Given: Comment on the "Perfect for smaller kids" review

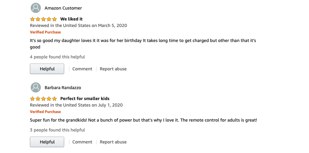Looking at the screenshot, I should tap(82, 142).
